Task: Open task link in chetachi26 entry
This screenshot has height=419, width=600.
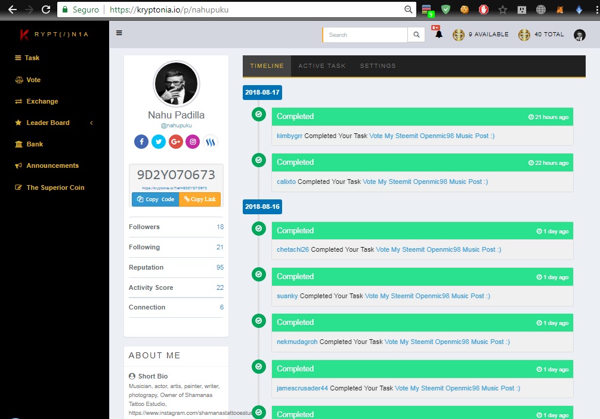Action: 438,249
